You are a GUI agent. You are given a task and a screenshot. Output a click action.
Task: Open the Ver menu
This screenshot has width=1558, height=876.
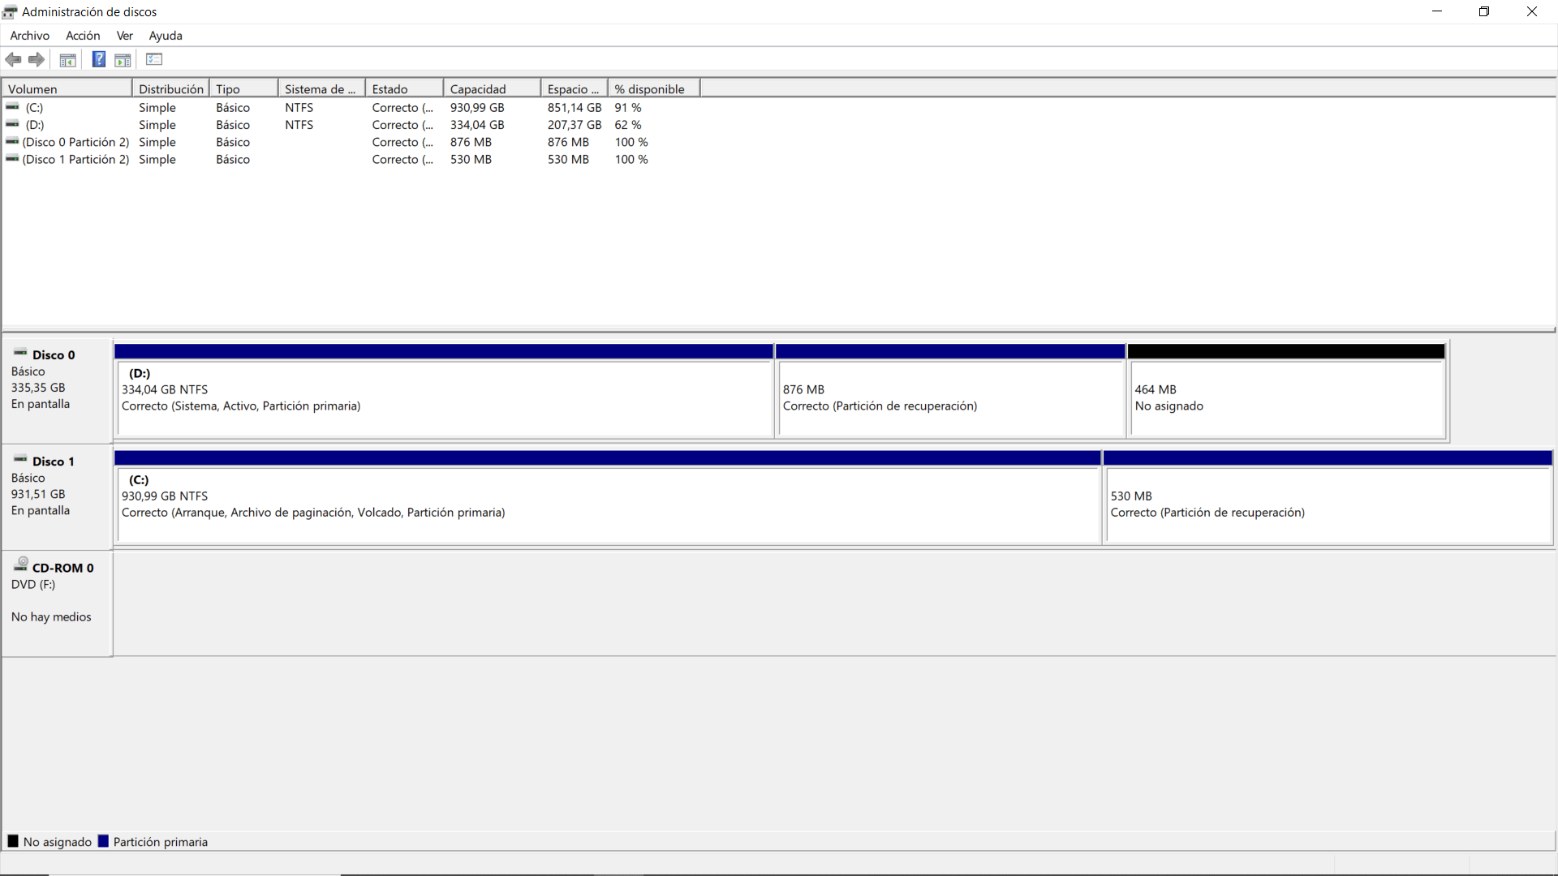click(x=124, y=36)
